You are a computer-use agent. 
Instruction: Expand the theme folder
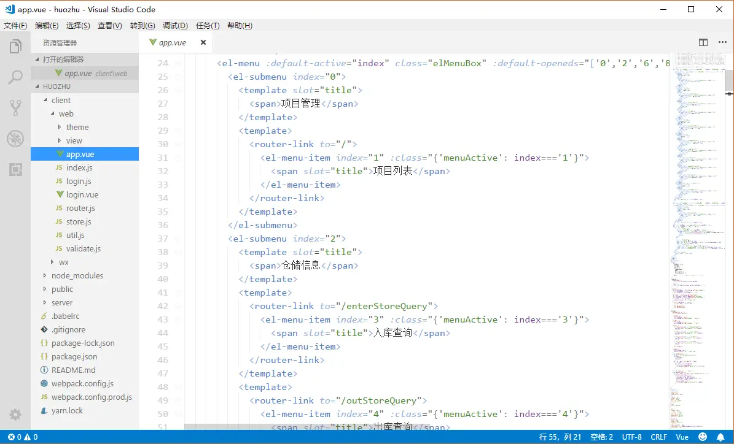coord(85,127)
